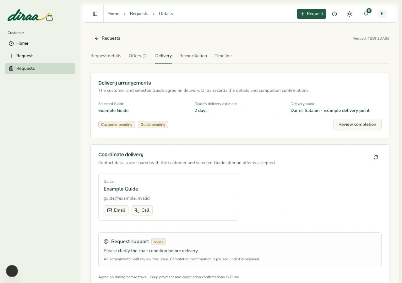Select Request item in the sidebar
Viewport: 402px width, 283px height.
click(x=40, y=56)
